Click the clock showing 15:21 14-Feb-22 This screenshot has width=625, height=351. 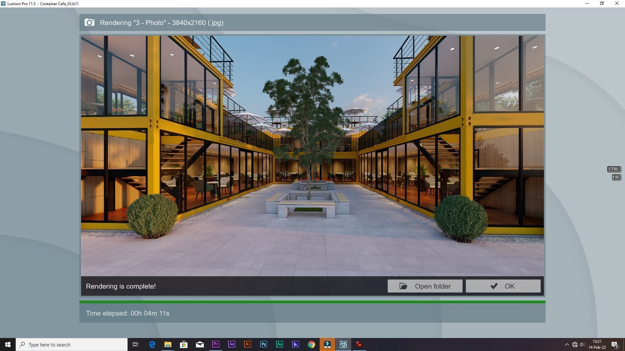pyautogui.click(x=597, y=344)
